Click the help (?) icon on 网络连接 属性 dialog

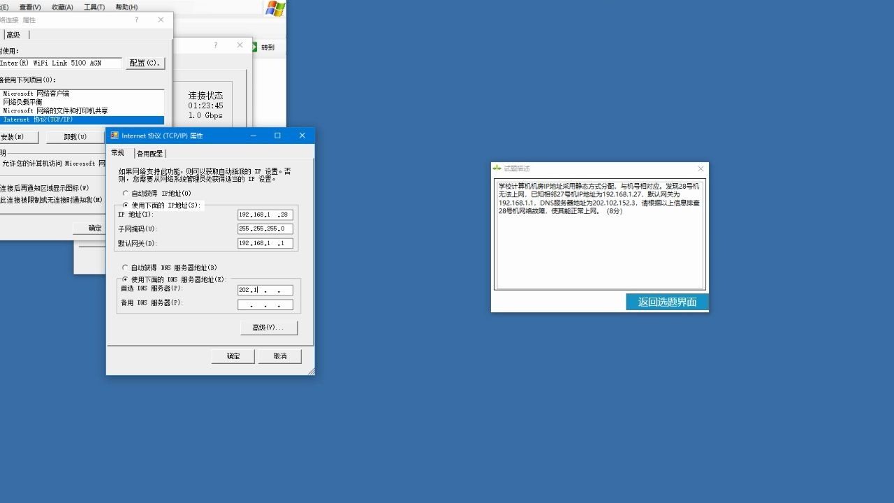[x=138, y=20]
